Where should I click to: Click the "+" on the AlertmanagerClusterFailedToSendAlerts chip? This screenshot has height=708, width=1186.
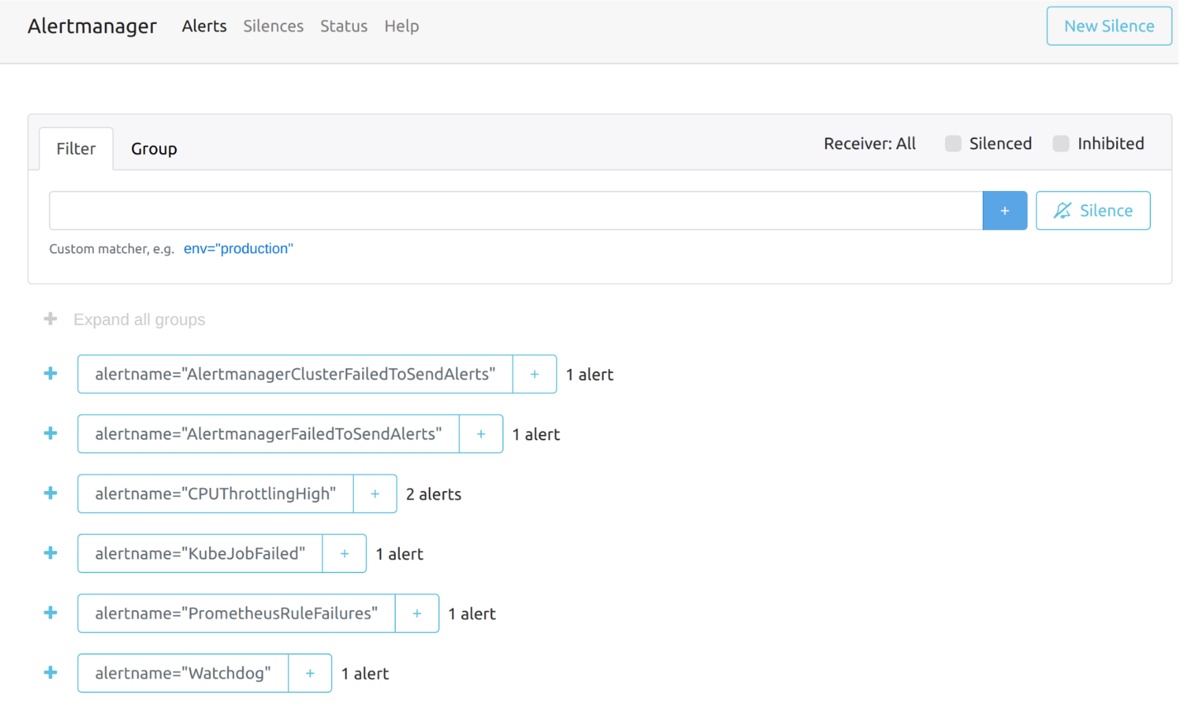(x=534, y=374)
